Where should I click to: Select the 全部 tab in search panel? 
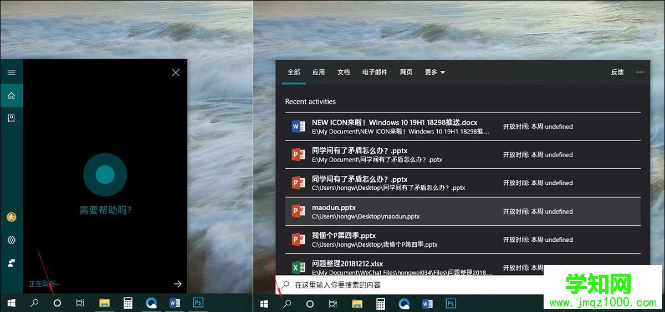click(294, 72)
